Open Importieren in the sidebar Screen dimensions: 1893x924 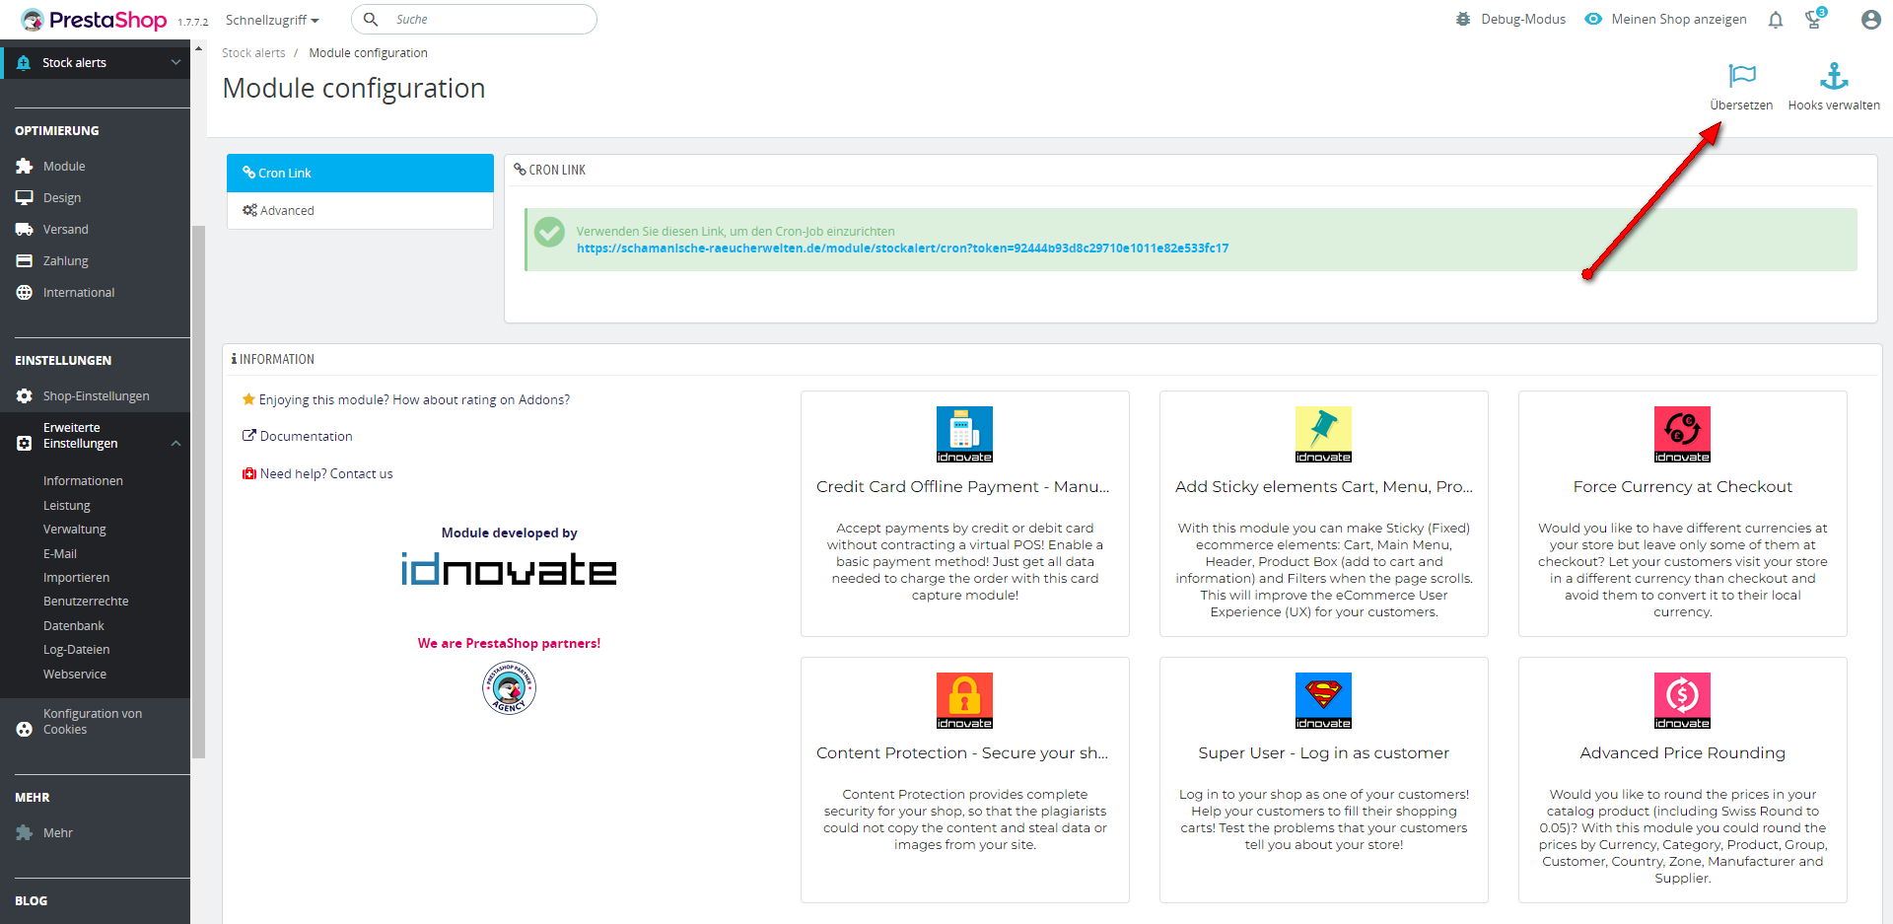coord(76,578)
